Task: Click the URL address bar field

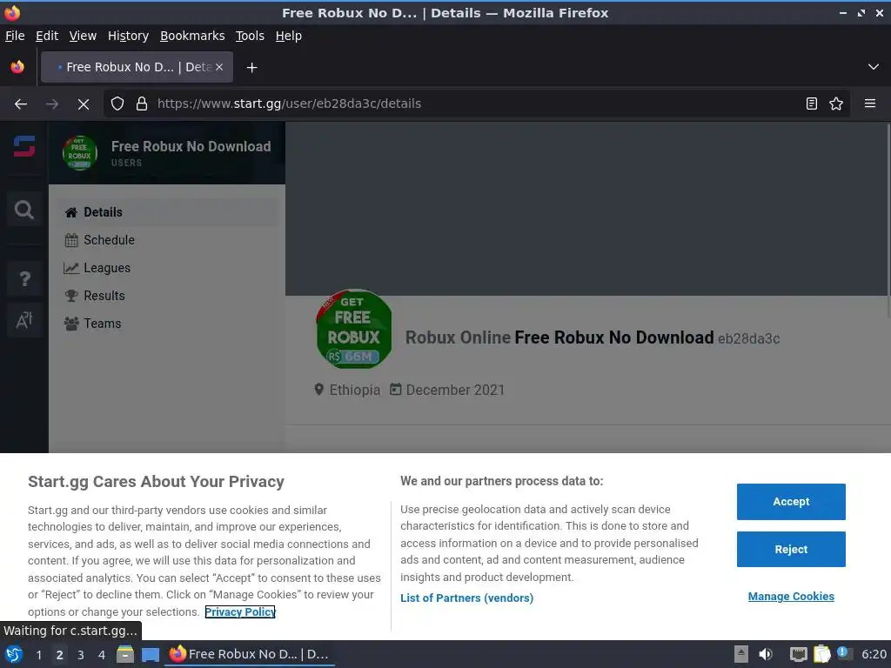Action: [x=475, y=104]
